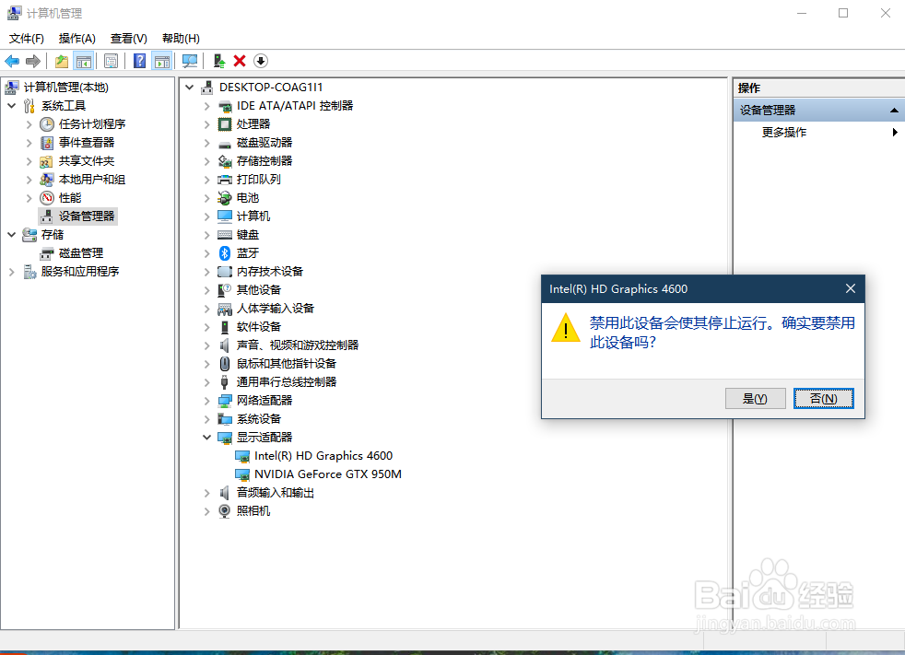Click the clock icon beside 任务计划程序
905x655 pixels.
47,124
